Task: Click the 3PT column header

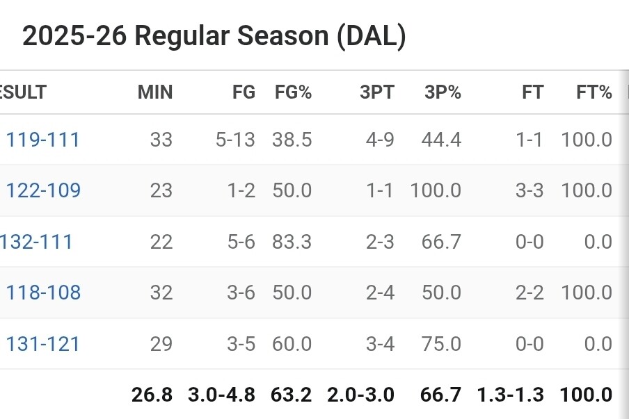Action: point(377,92)
